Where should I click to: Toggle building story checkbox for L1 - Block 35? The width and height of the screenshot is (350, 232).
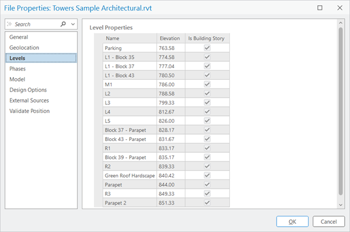[207, 57]
